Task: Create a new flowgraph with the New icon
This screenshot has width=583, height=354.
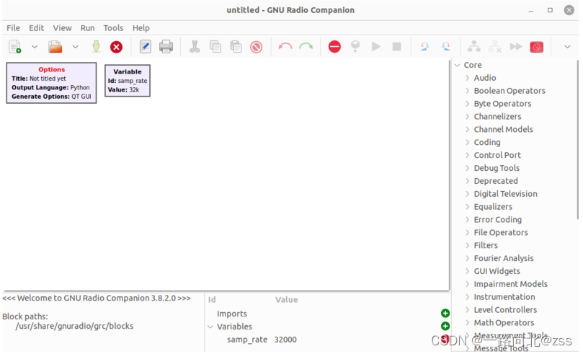Action: (15, 47)
